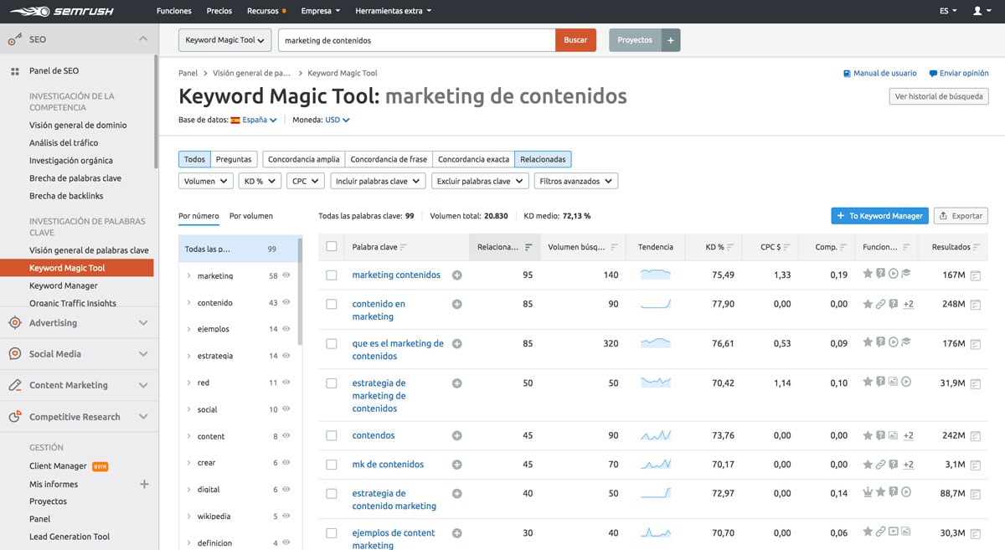Click the Exportar button
The width and height of the screenshot is (1005, 550).
pyautogui.click(x=960, y=215)
